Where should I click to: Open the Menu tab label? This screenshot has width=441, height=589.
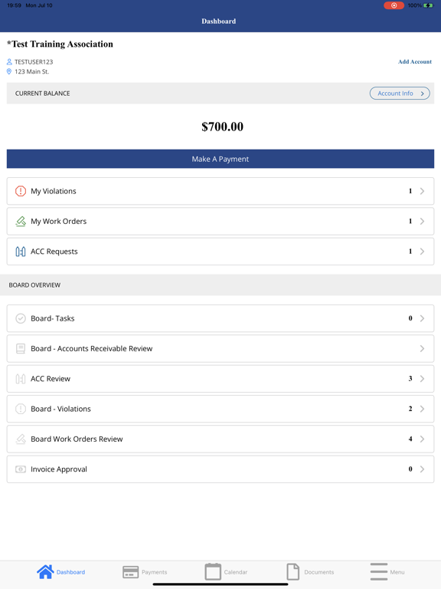pos(397,572)
